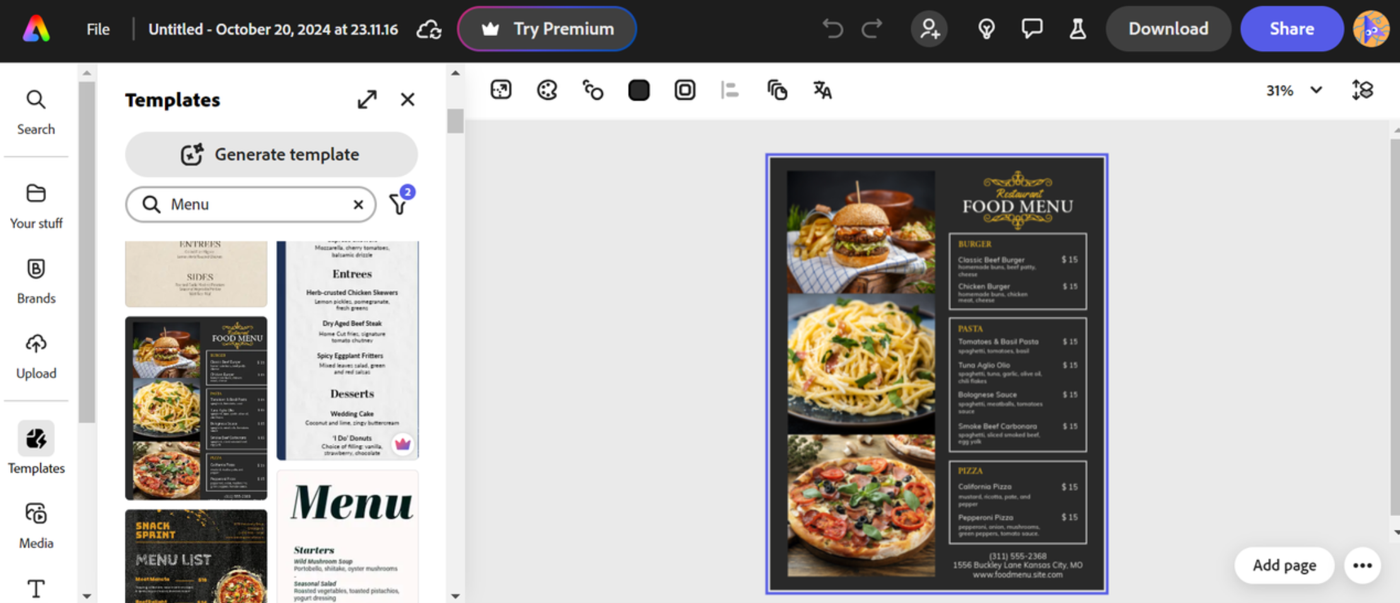Undo the last action

click(832, 28)
